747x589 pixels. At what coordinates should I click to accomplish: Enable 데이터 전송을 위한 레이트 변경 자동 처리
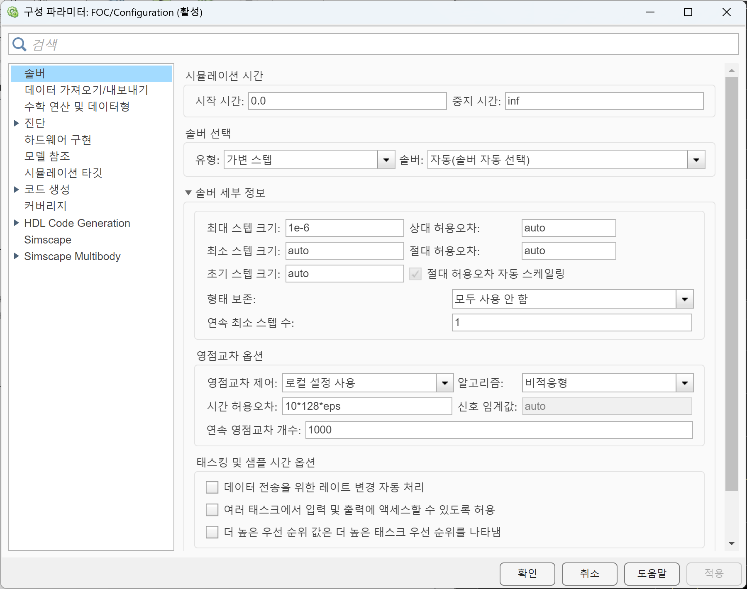pyautogui.click(x=212, y=487)
